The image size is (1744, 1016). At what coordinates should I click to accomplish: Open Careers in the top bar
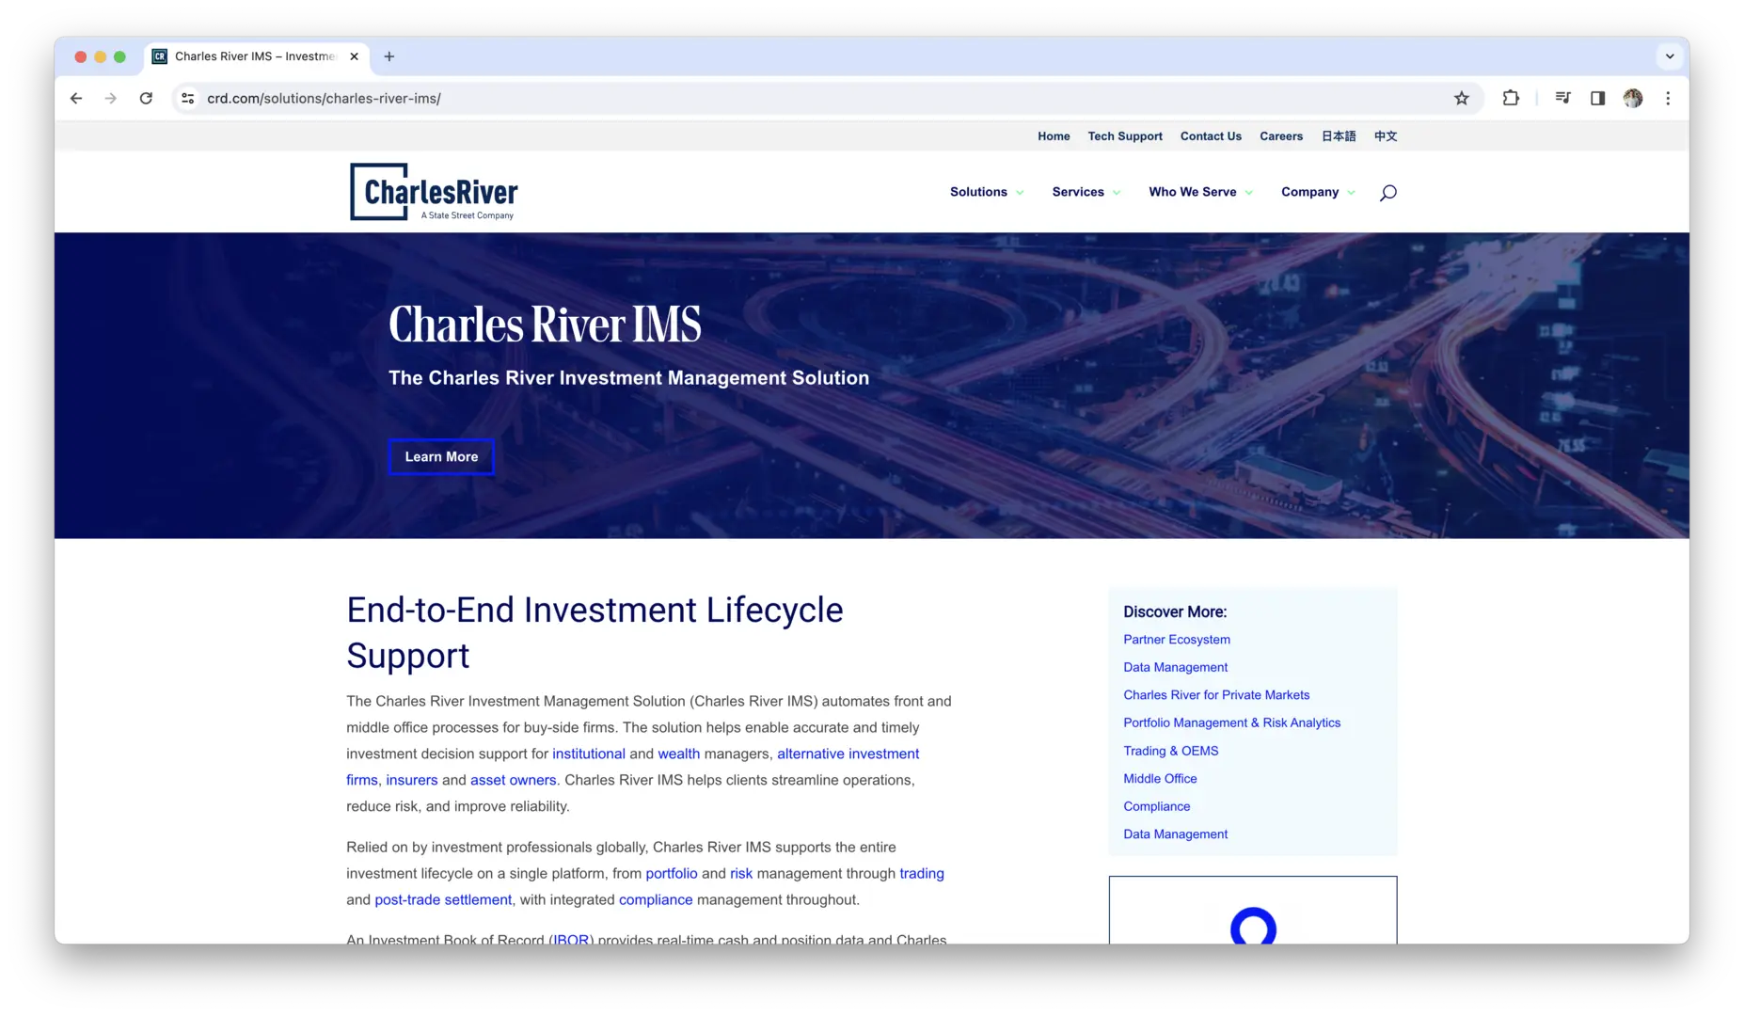pyautogui.click(x=1281, y=136)
